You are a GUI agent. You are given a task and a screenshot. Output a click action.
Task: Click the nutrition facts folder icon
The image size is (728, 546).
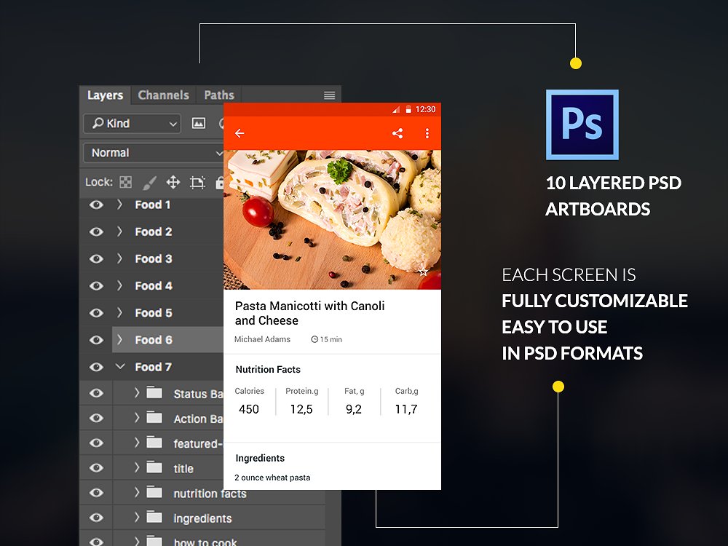(154, 492)
